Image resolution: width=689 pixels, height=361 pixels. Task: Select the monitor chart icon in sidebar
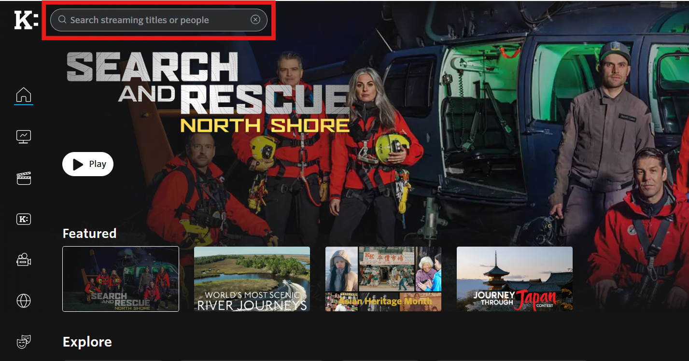coord(24,137)
